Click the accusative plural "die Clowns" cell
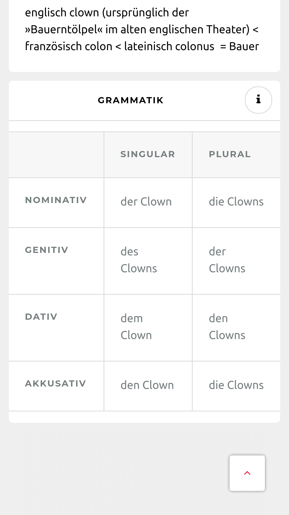The height and width of the screenshot is (515, 289). pyautogui.click(x=236, y=385)
